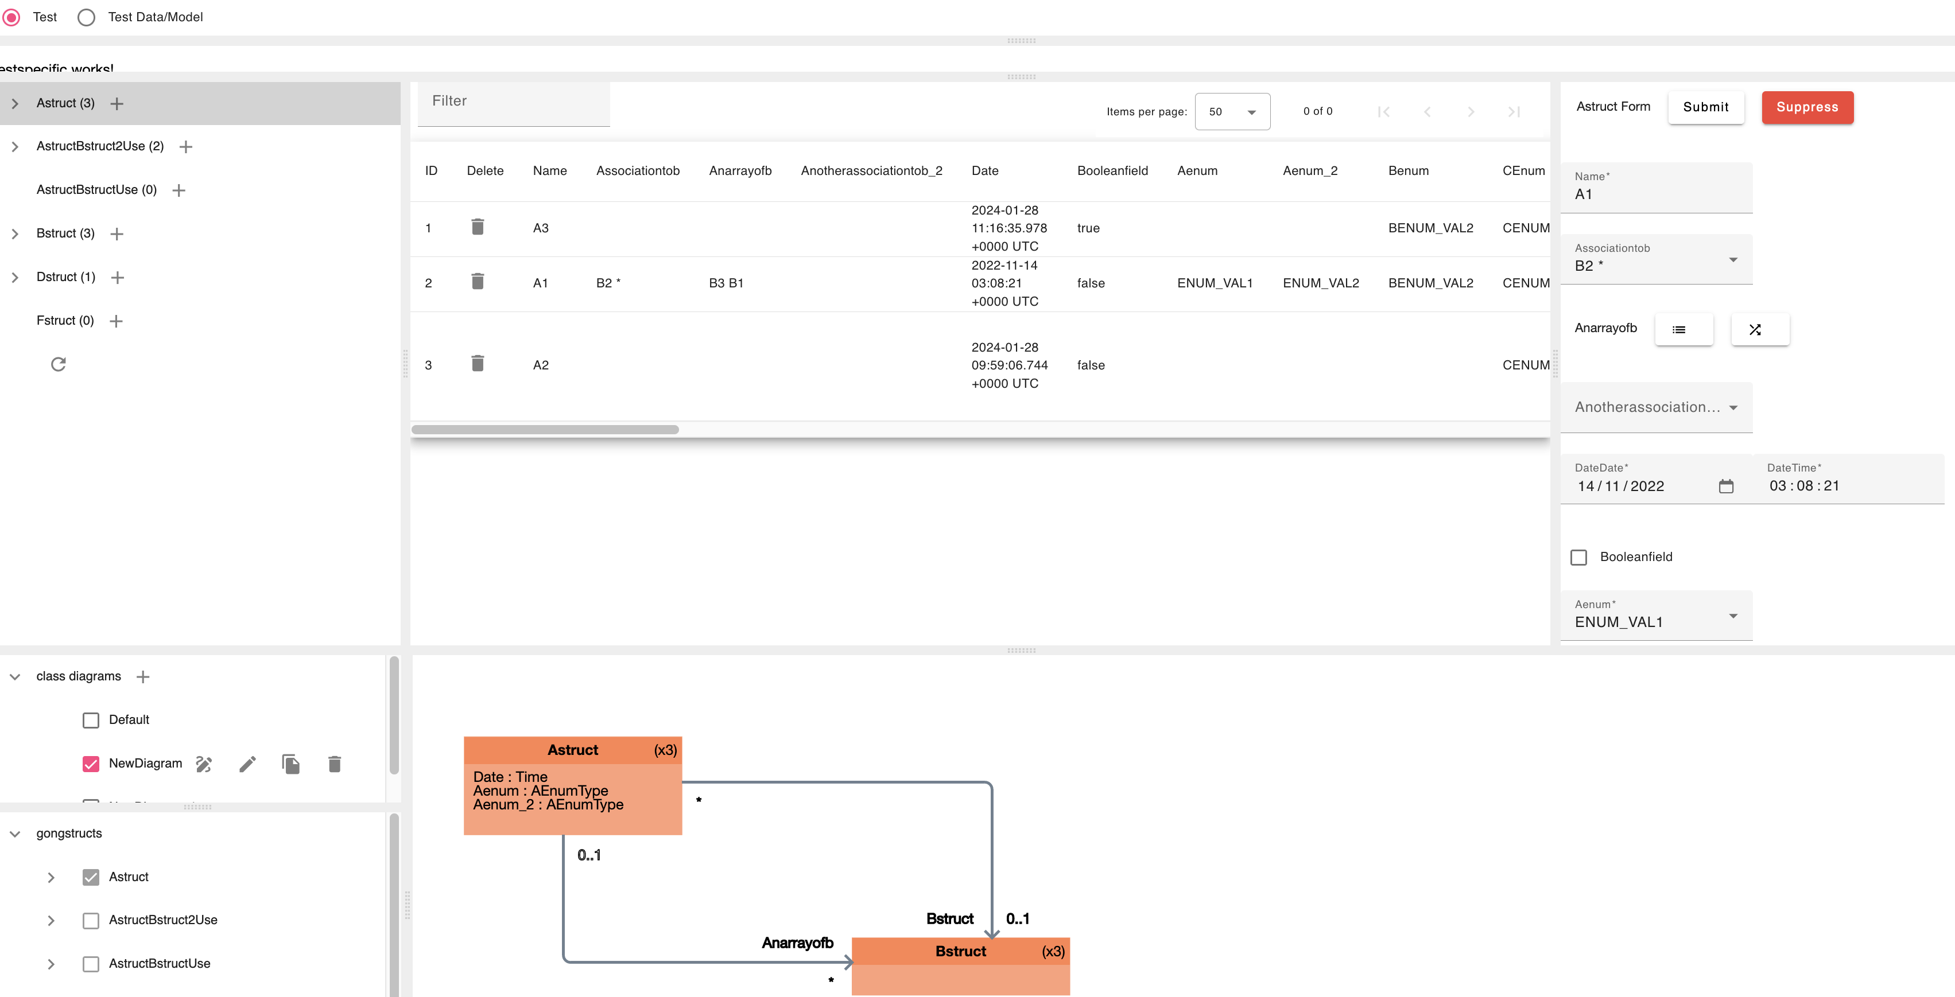The height and width of the screenshot is (997, 1955).
Task: Open the Items per page dropdown
Action: point(1232,111)
